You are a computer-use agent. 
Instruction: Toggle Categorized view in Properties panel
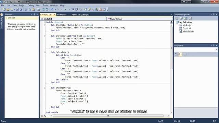click(177, 54)
